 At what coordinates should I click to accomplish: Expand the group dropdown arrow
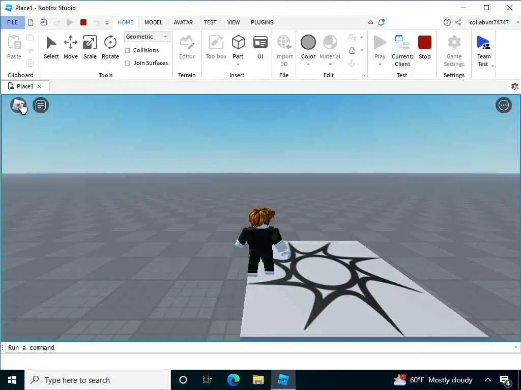[x=362, y=38]
